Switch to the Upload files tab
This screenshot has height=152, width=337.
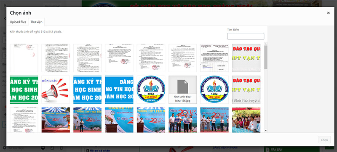18,22
